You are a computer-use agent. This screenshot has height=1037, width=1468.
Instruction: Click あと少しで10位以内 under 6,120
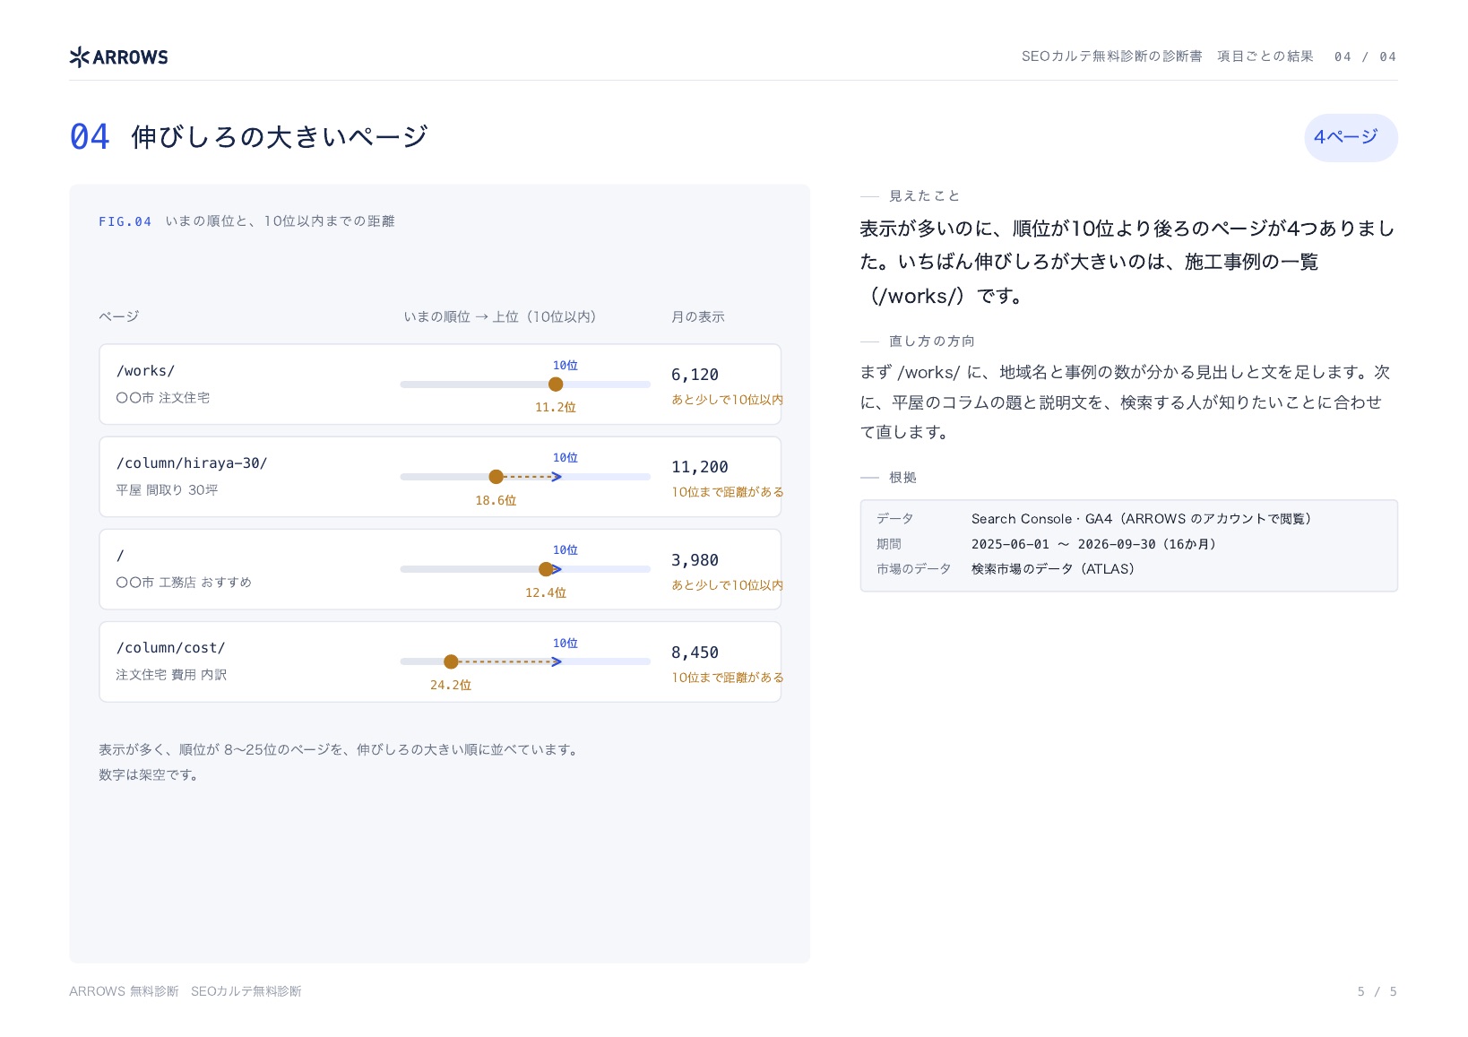[727, 400]
